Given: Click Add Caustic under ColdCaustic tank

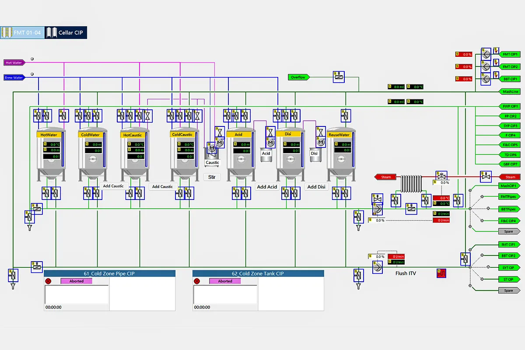Looking at the screenshot, I should [x=162, y=186].
